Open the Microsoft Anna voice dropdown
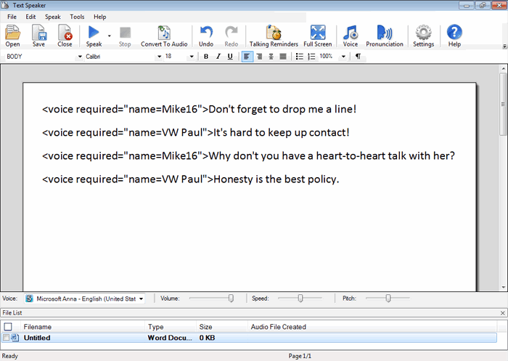This screenshot has height=361, width=508. pyautogui.click(x=141, y=299)
